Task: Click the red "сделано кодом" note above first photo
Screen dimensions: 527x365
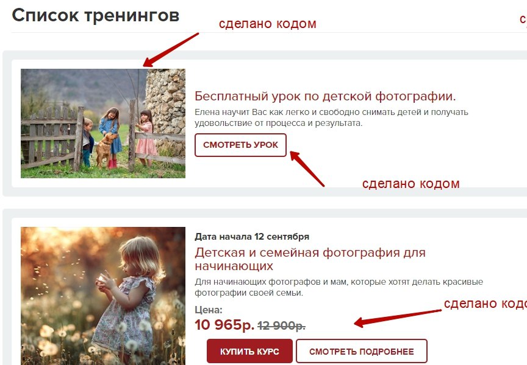Action: (x=268, y=24)
